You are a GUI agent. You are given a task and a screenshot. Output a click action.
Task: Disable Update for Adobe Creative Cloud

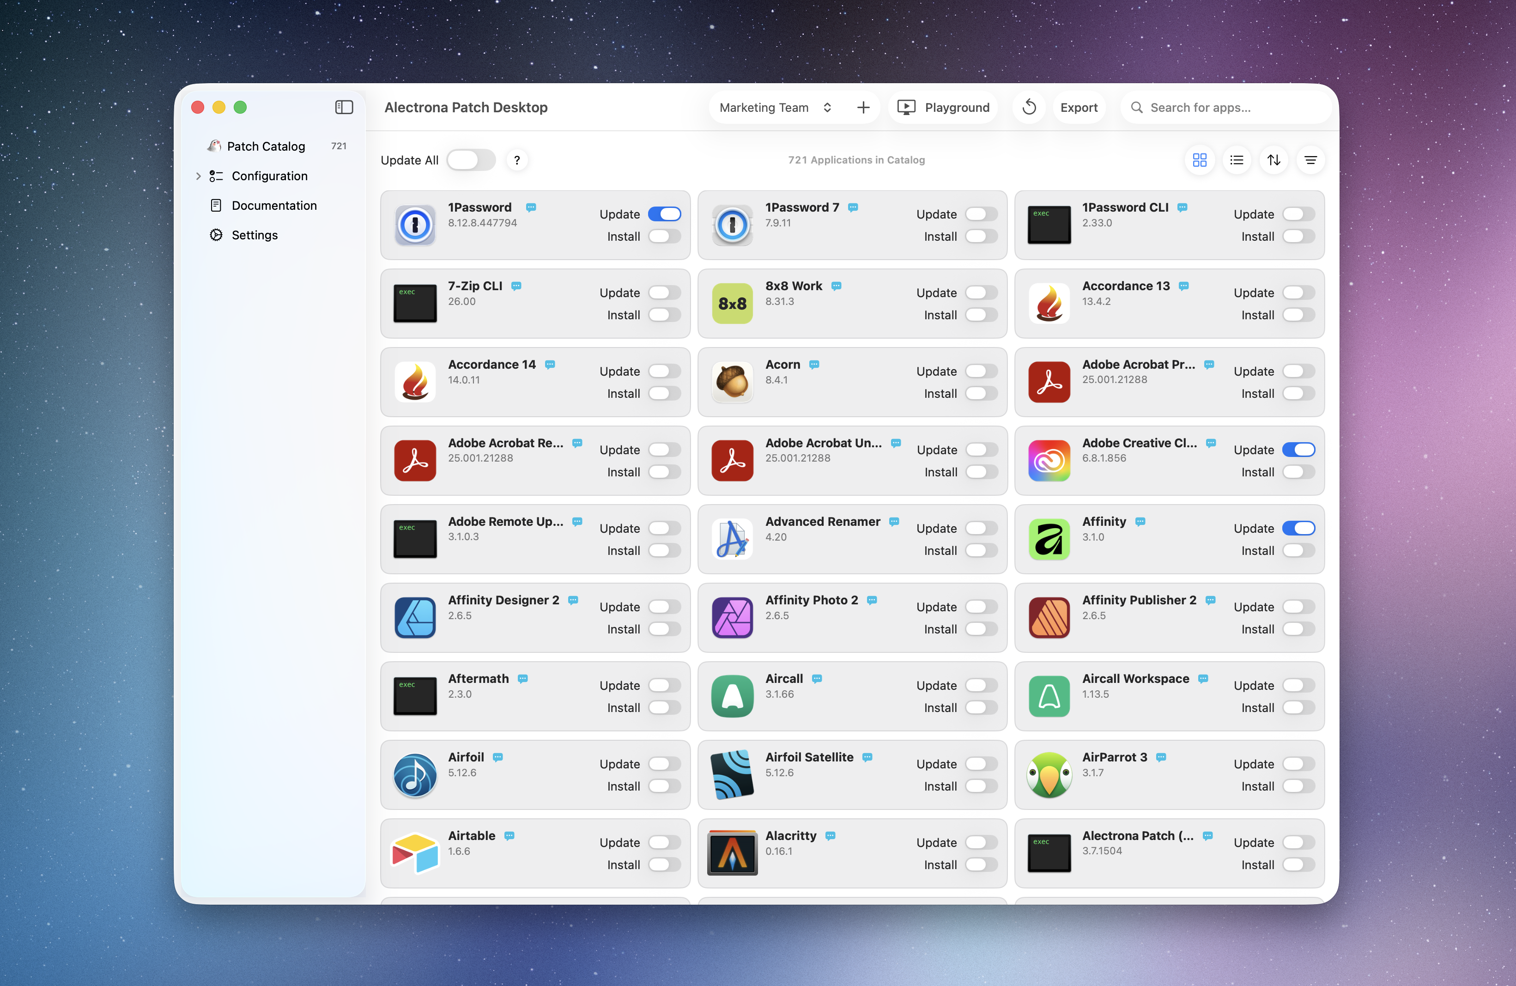1298,450
